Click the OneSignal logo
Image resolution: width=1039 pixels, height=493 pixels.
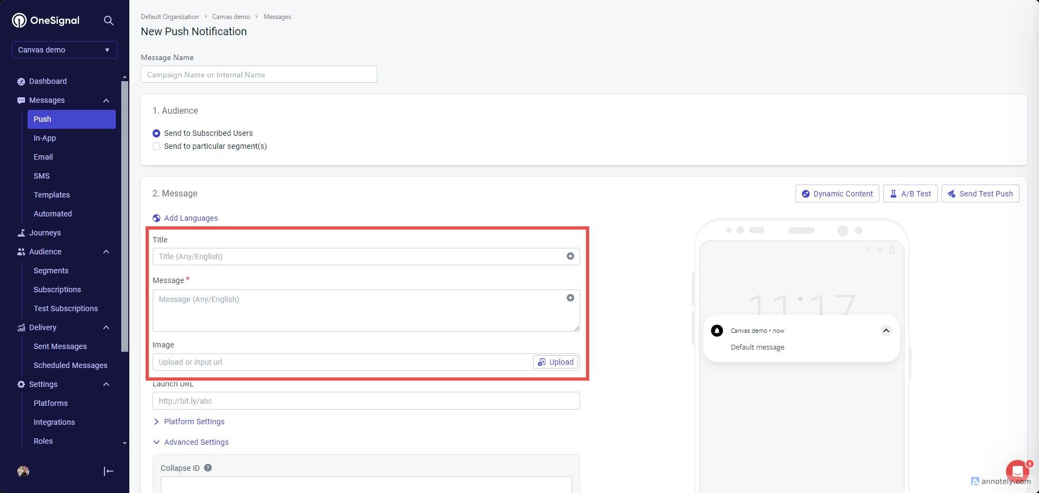(46, 21)
